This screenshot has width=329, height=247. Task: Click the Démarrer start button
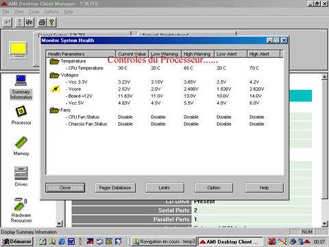[17, 242]
